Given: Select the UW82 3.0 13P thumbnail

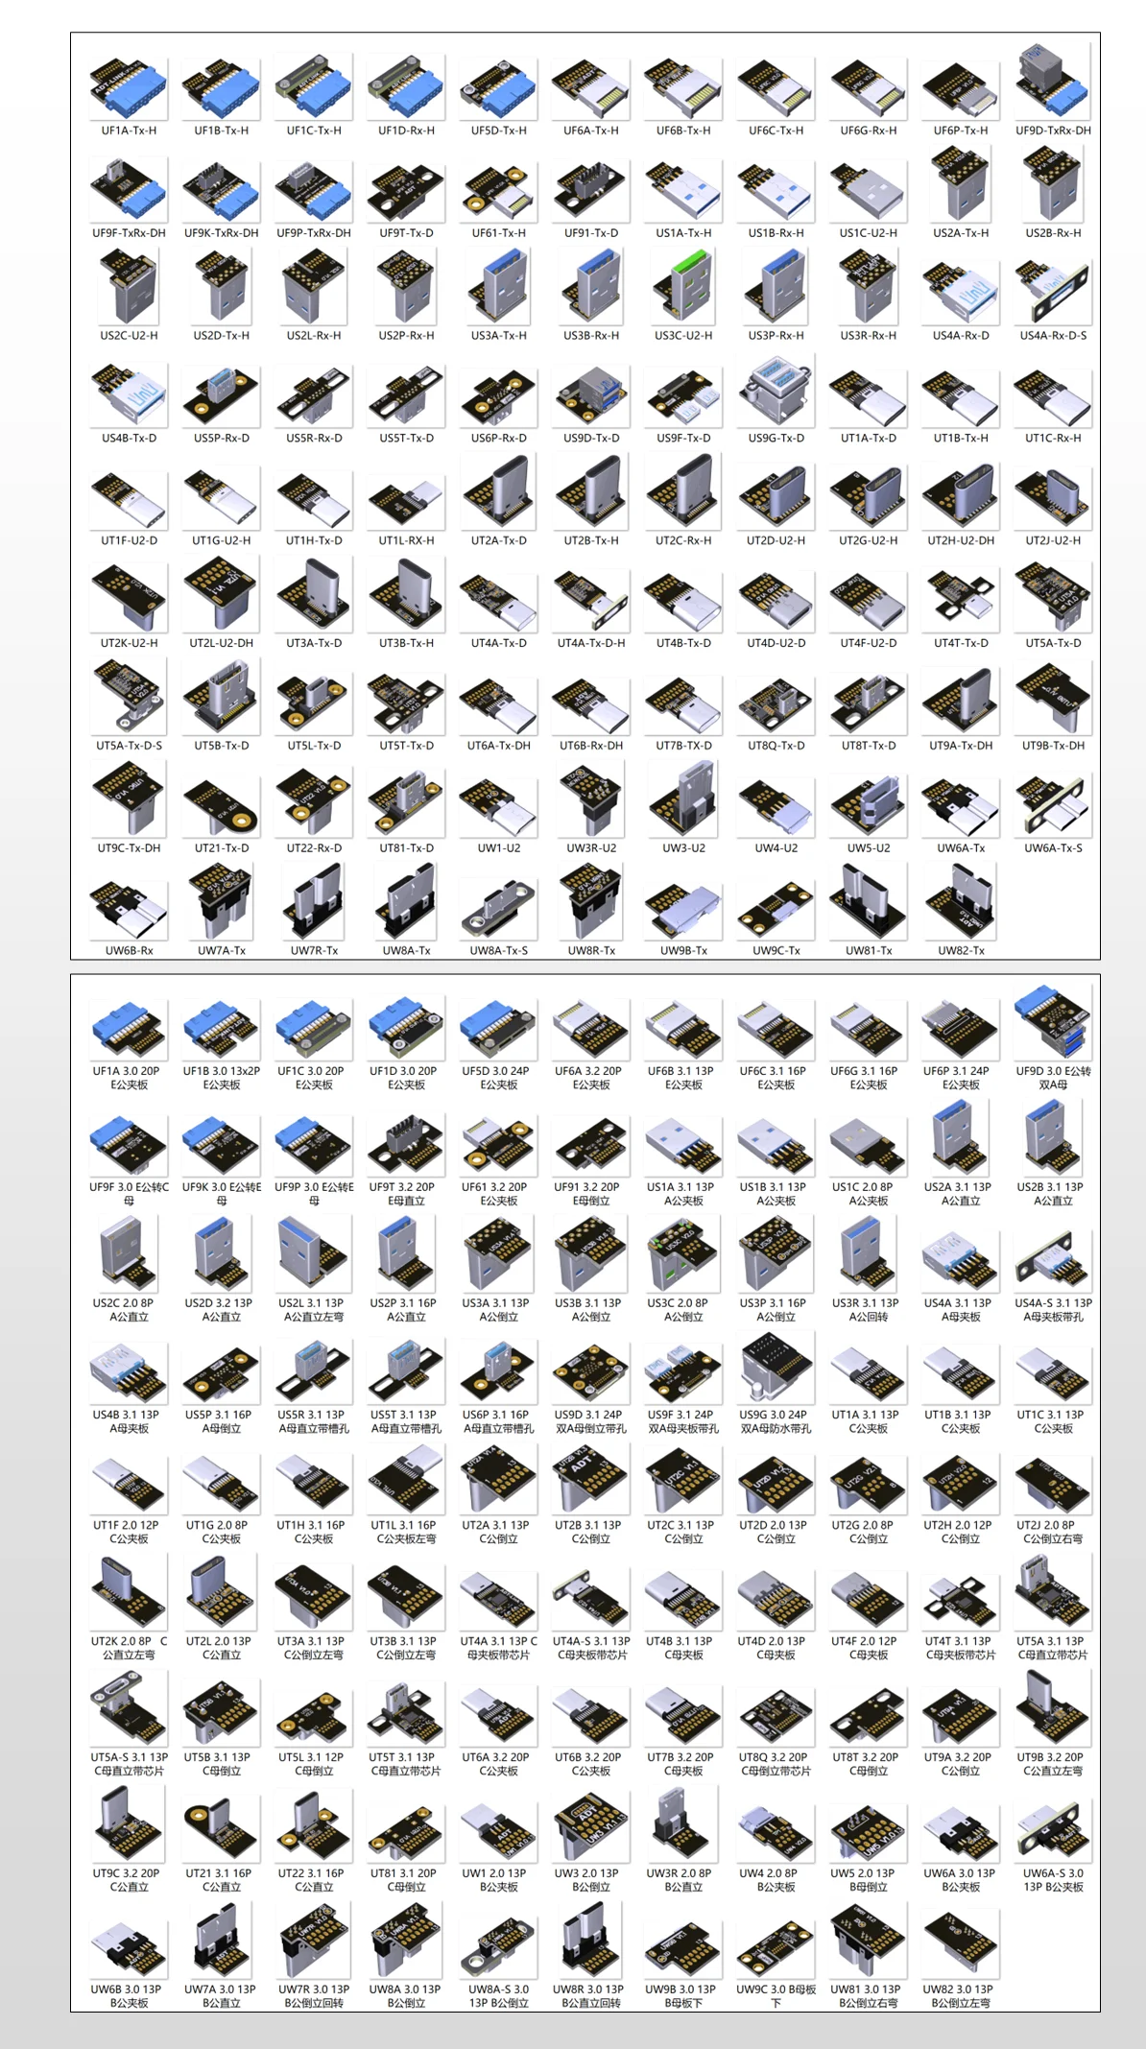Looking at the screenshot, I should [x=961, y=1946].
